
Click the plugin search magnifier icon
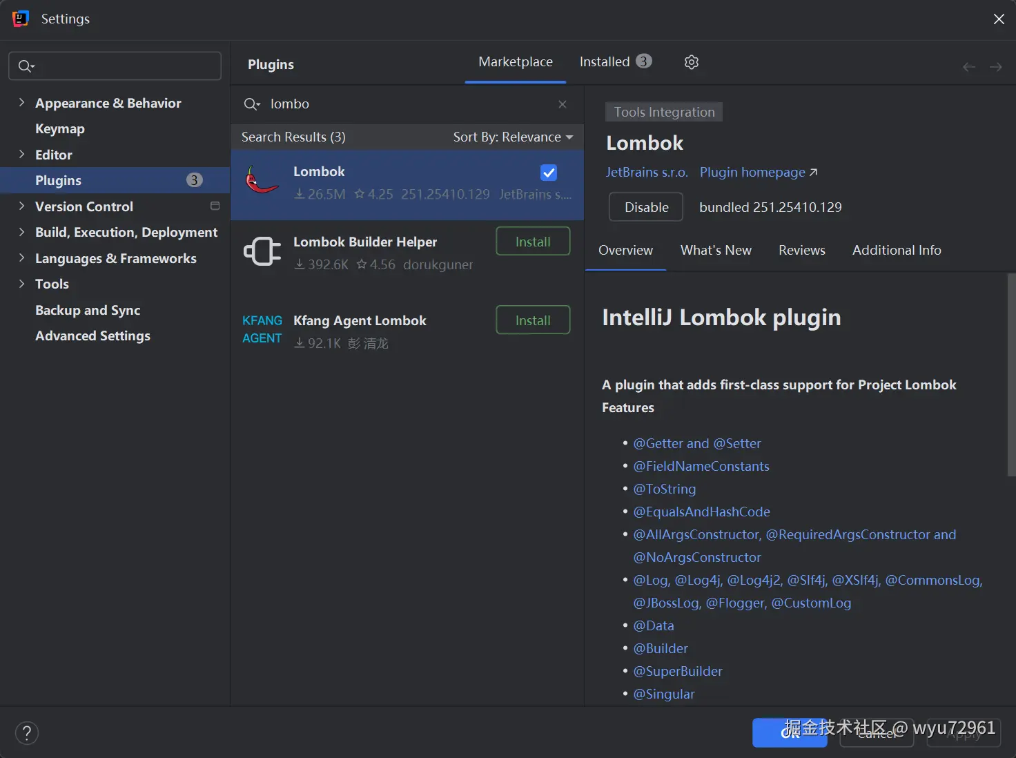(252, 104)
